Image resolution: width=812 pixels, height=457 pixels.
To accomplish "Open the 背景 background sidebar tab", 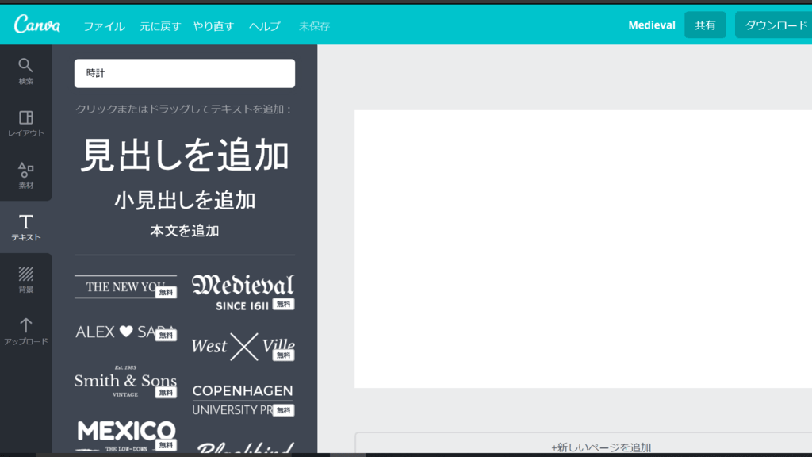I will coord(26,280).
